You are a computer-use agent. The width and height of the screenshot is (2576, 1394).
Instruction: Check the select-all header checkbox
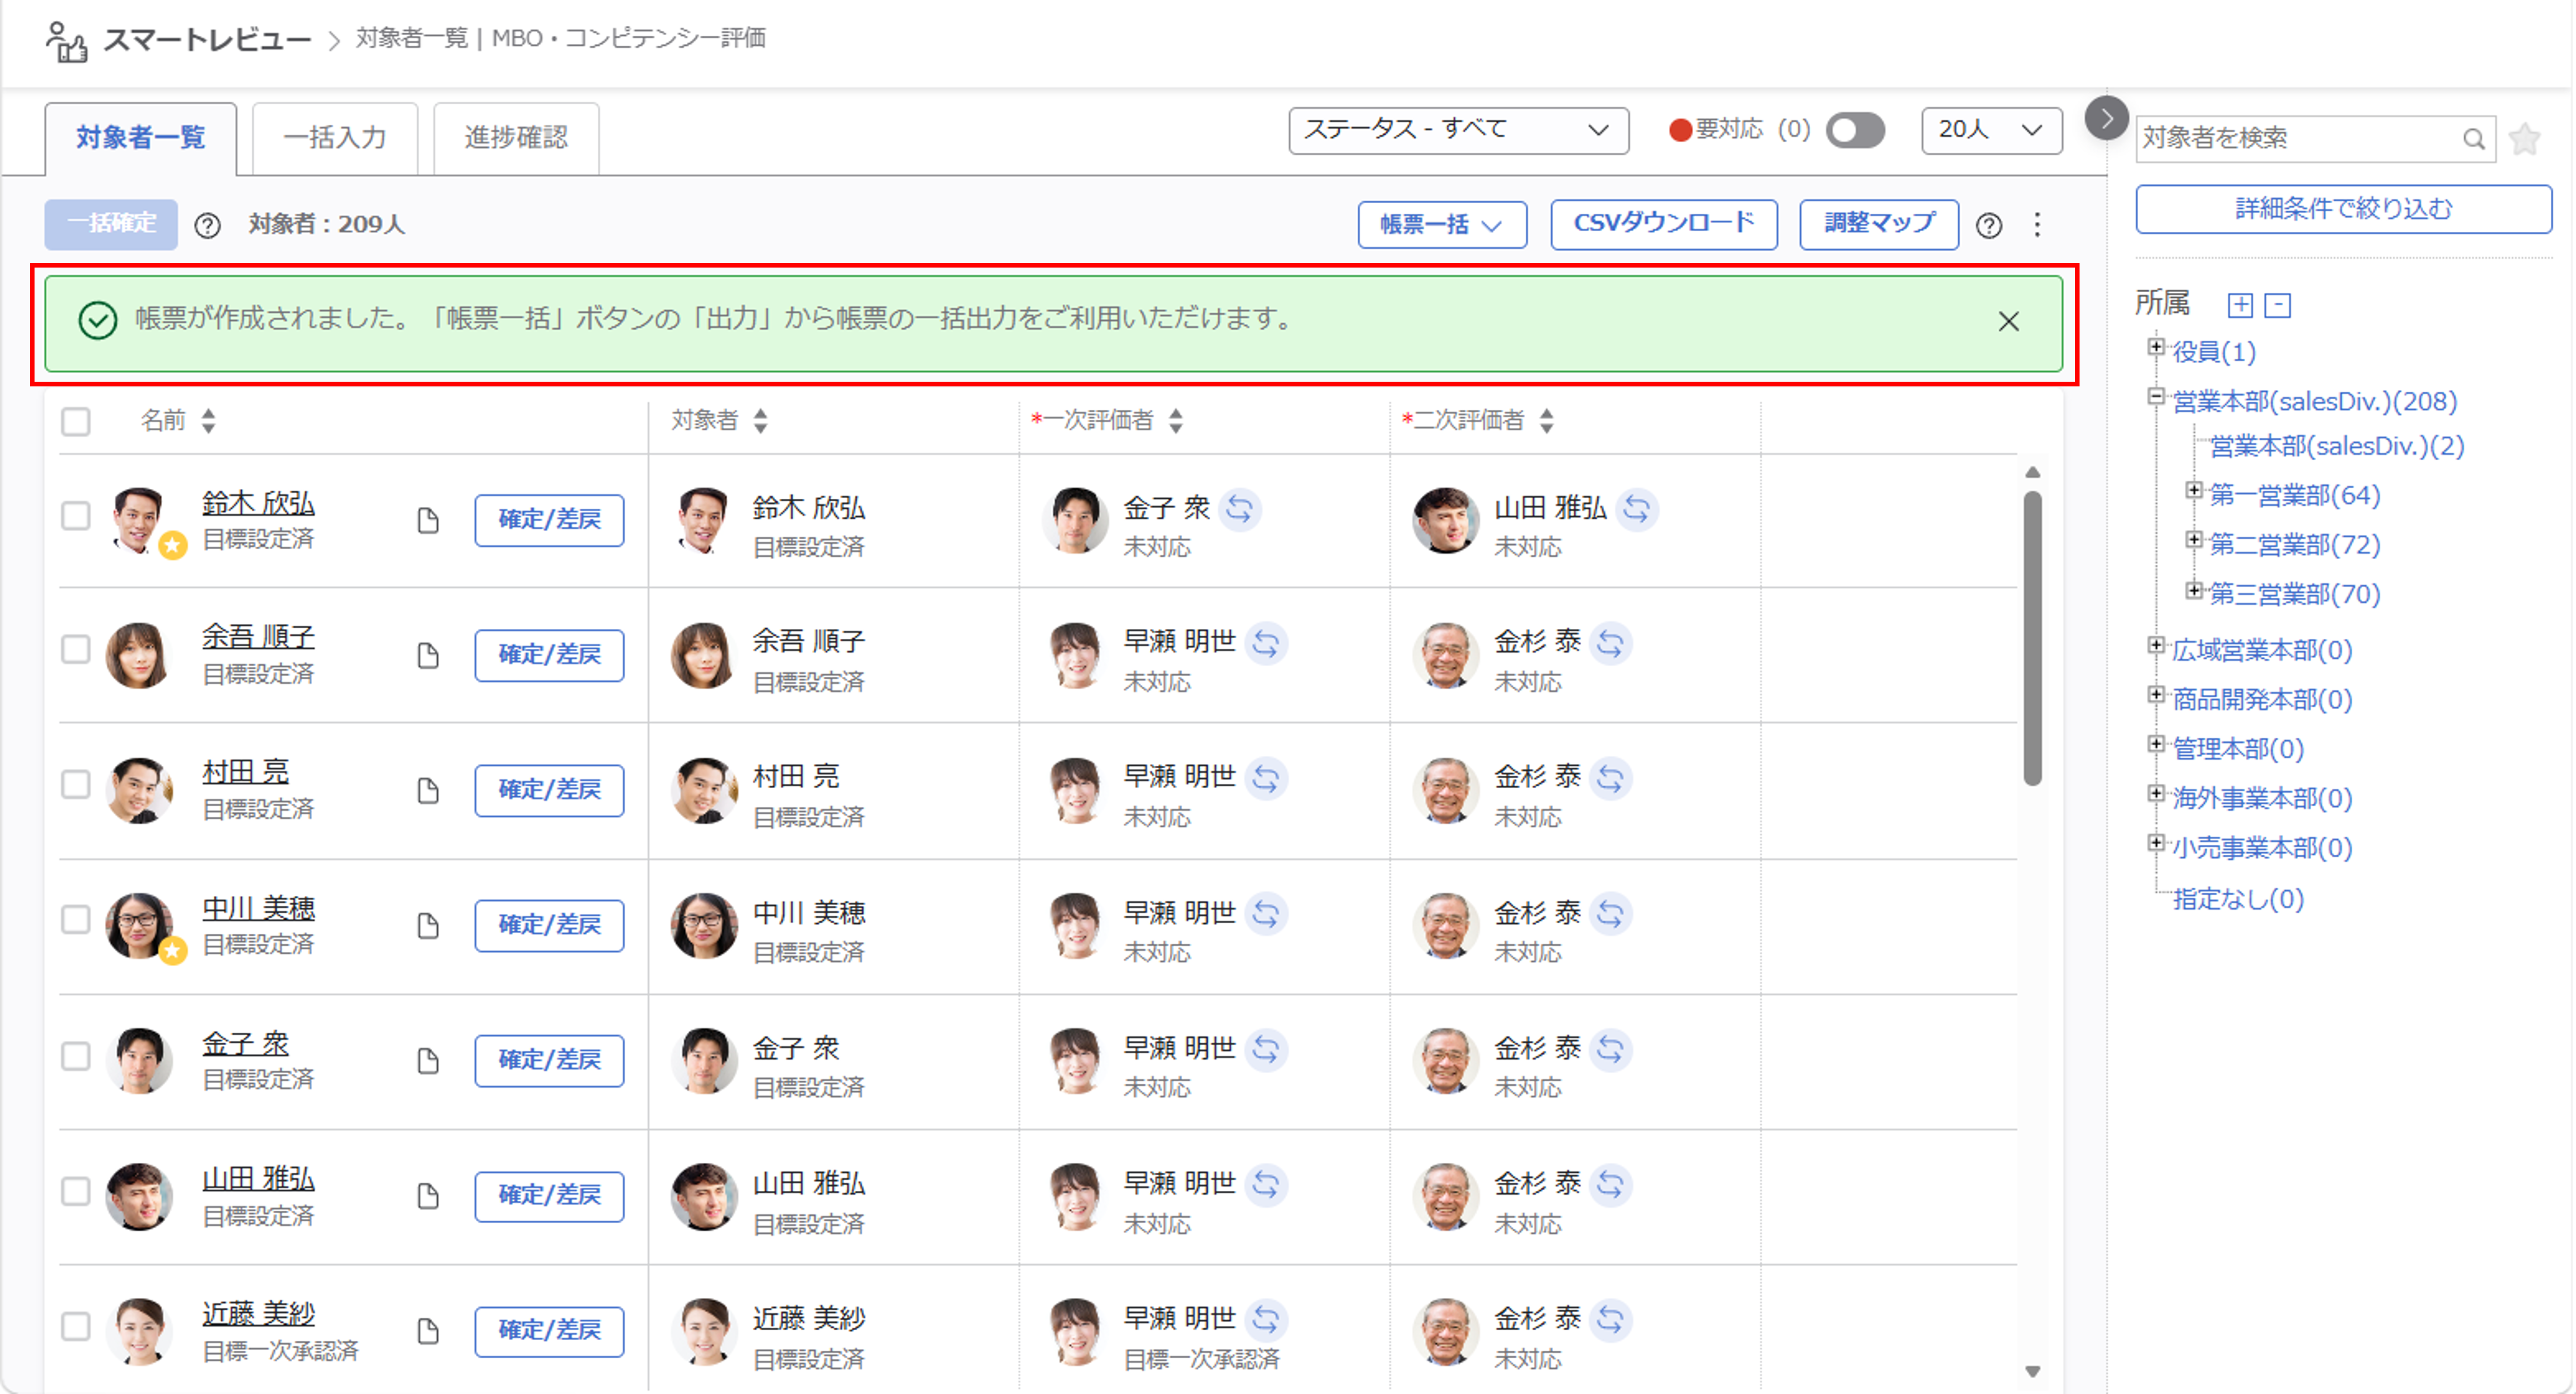(x=76, y=421)
